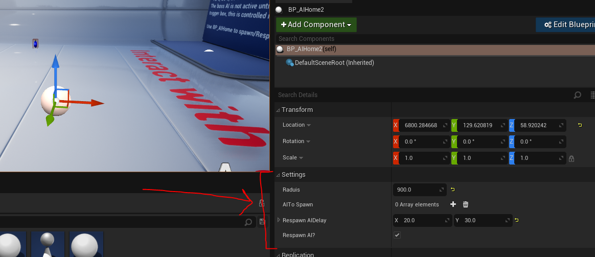The width and height of the screenshot is (595, 257).
Task: Click the Search Details field
Action: (423, 95)
